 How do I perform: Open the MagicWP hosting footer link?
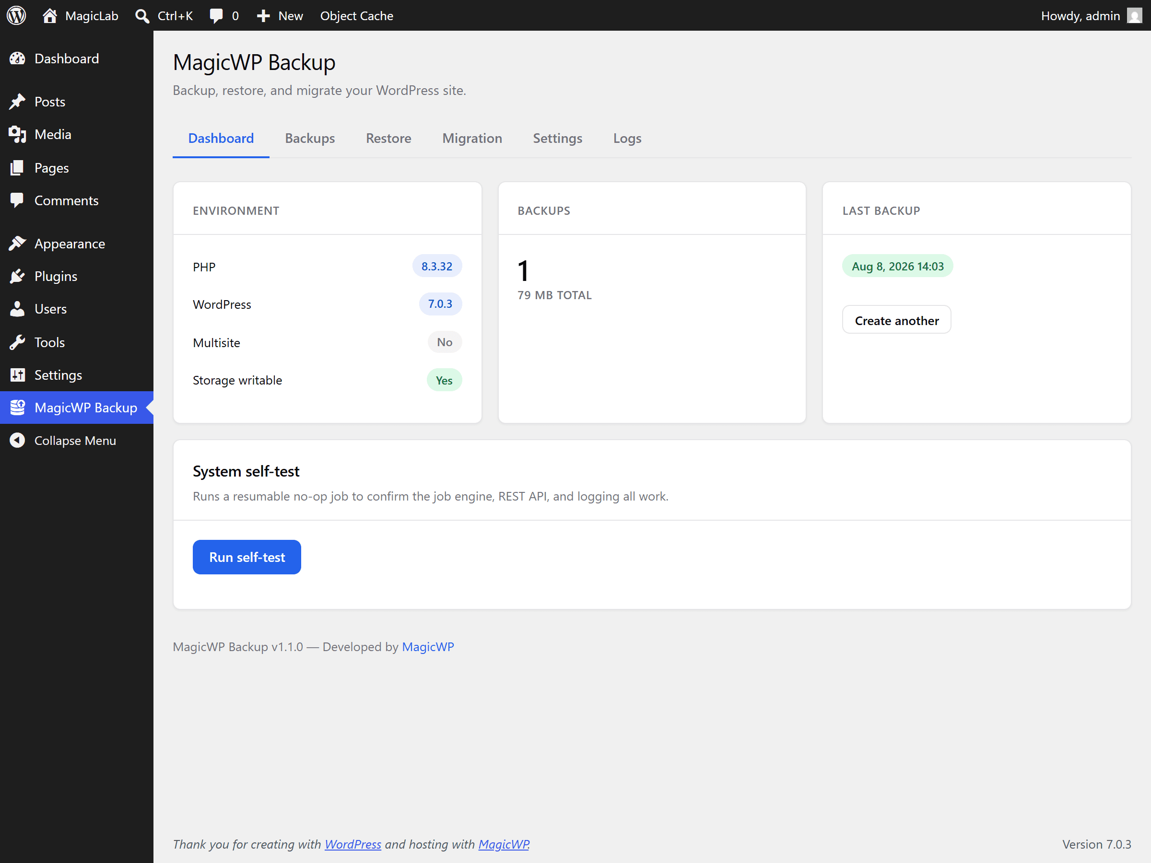point(504,844)
